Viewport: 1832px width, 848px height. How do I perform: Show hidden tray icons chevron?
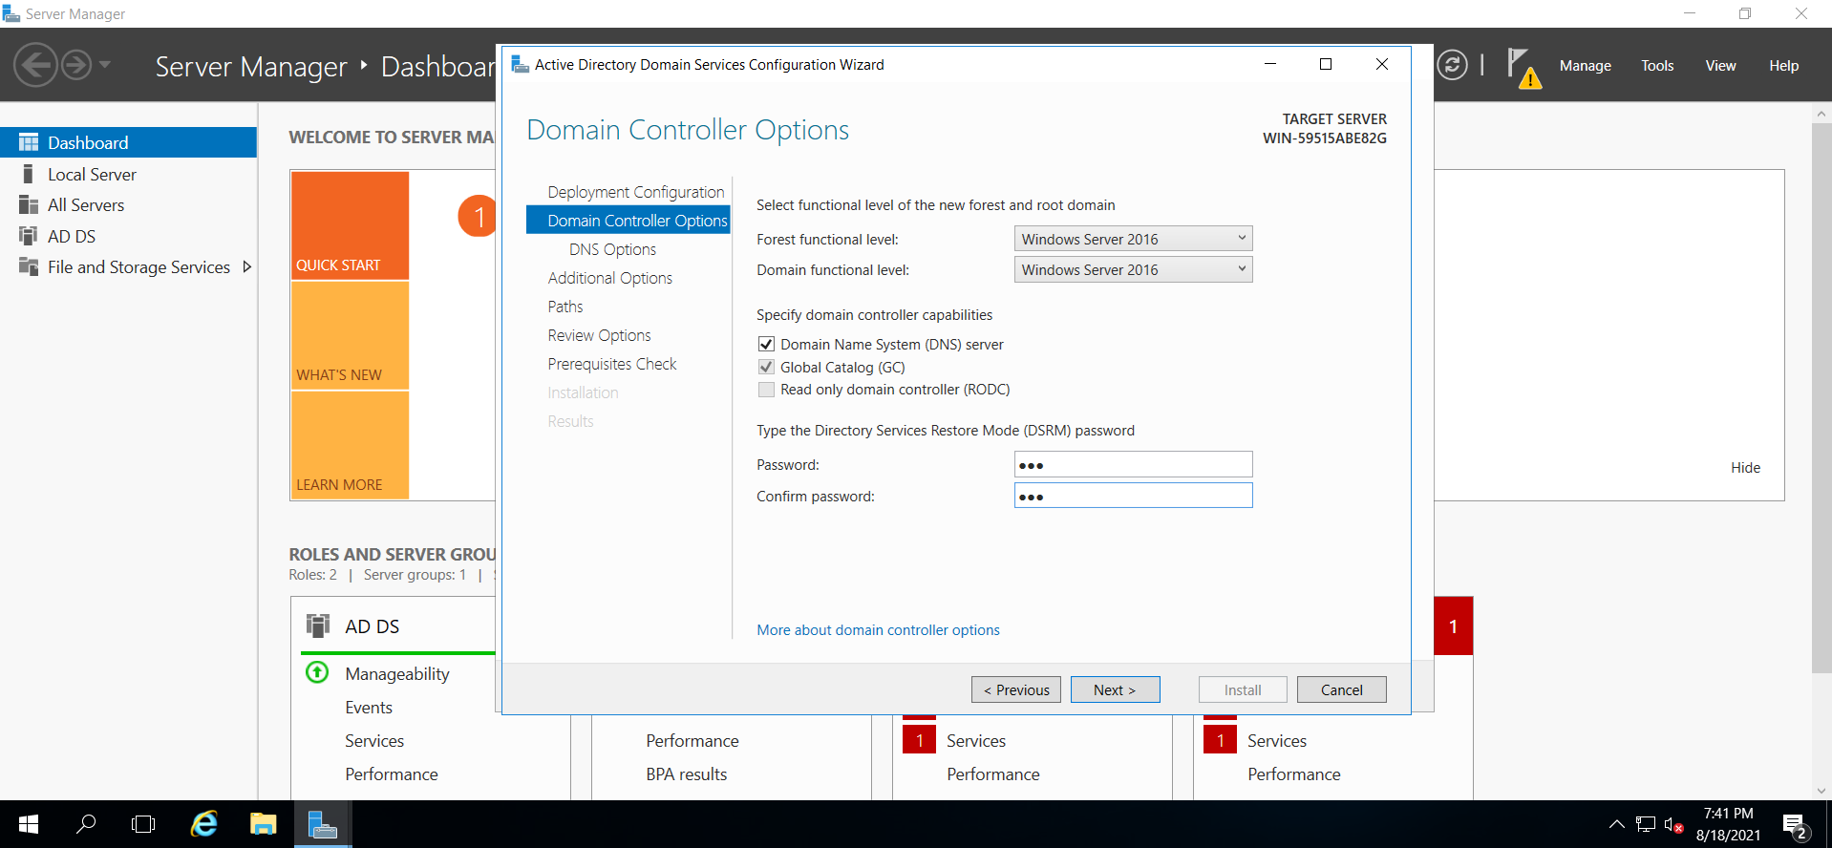(x=1616, y=824)
